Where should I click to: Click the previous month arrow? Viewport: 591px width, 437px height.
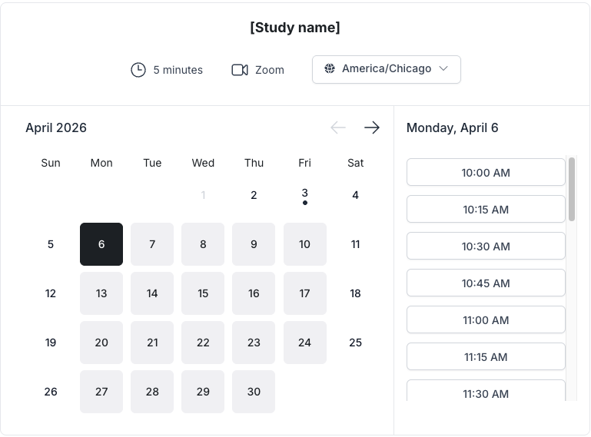338,127
